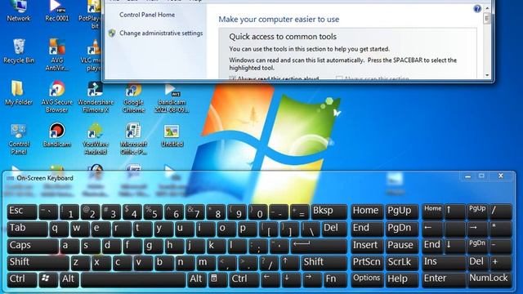Open Change administrative settings link

[161, 33]
